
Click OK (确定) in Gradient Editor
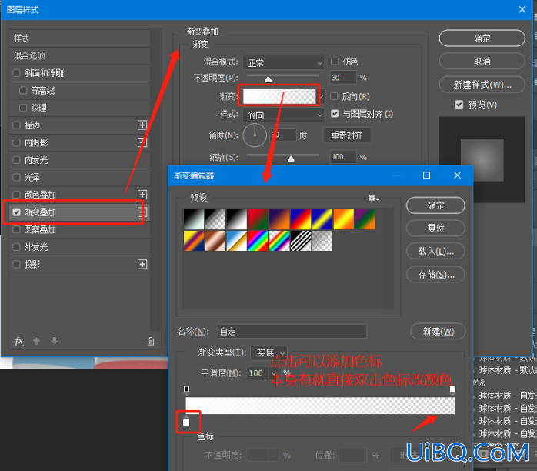point(435,205)
